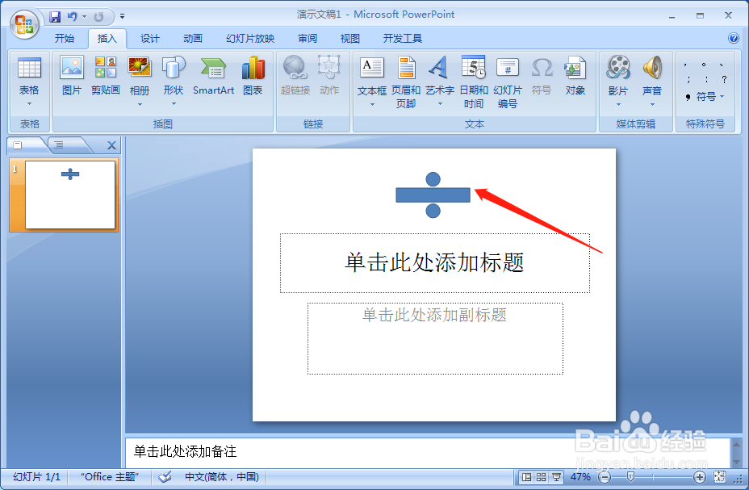
Task: Click 幻灯片 1/1 in status bar
Action: point(37,476)
